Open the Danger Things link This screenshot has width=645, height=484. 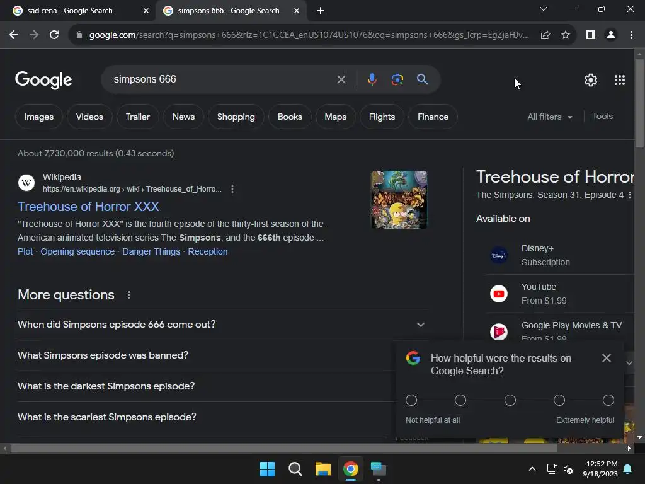[151, 251]
